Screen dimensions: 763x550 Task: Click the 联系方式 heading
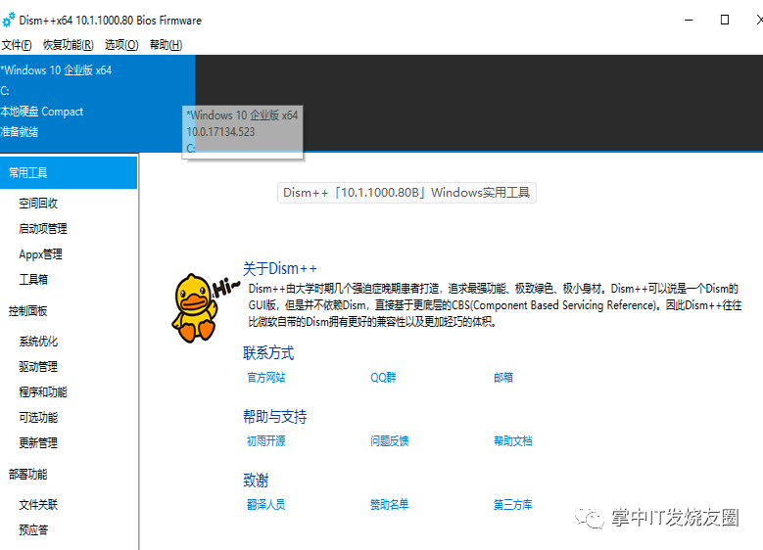pyautogui.click(x=268, y=353)
